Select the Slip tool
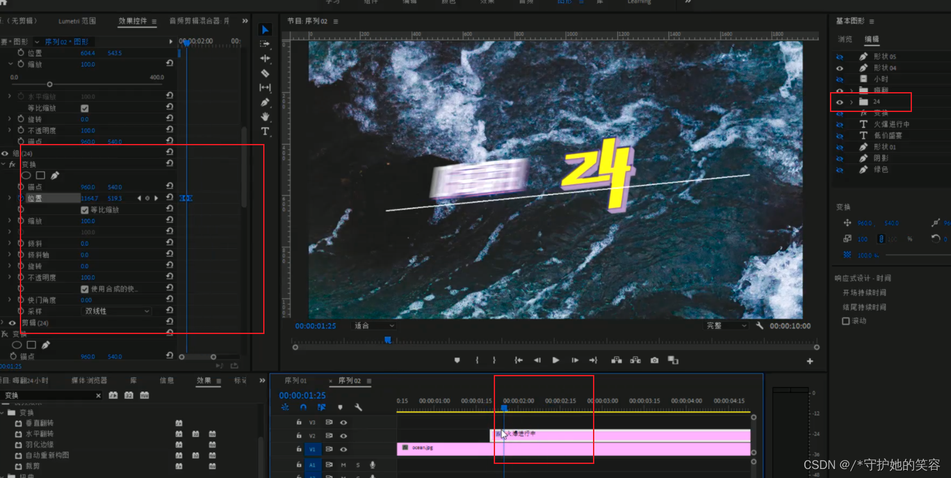 265,88
